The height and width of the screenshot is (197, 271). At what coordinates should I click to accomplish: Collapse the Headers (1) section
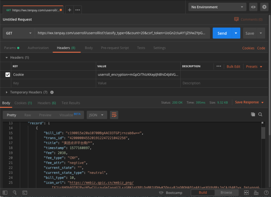tap(7, 58)
